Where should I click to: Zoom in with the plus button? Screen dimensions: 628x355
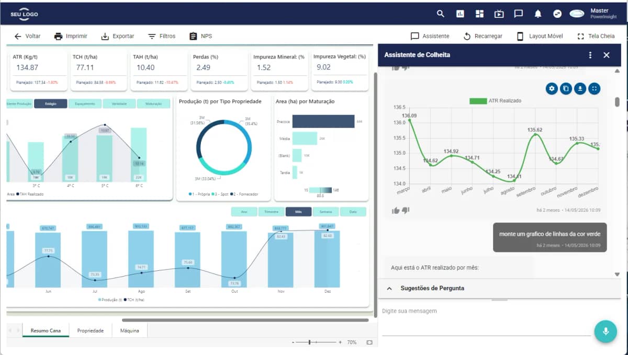coord(340,342)
